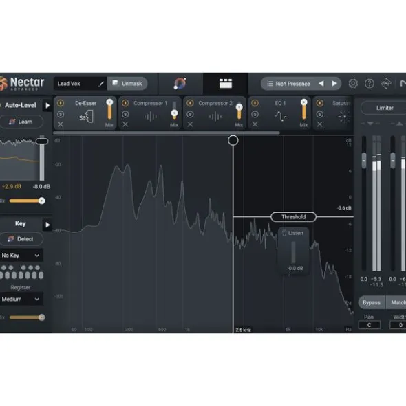This screenshot has width=406, height=406.
Task: Click the Listen button in De-Esser
Action: [292, 233]
